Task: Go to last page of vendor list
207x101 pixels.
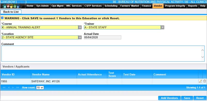Action: [18, 88]
